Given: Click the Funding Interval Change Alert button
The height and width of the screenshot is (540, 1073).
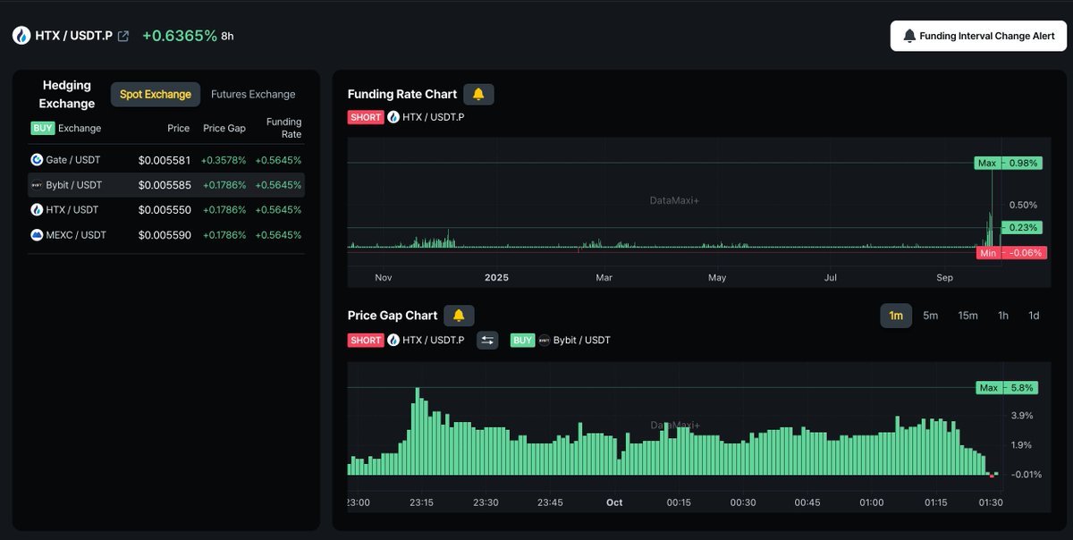Looking at the screenshot, I should click(x=978, y=36).
